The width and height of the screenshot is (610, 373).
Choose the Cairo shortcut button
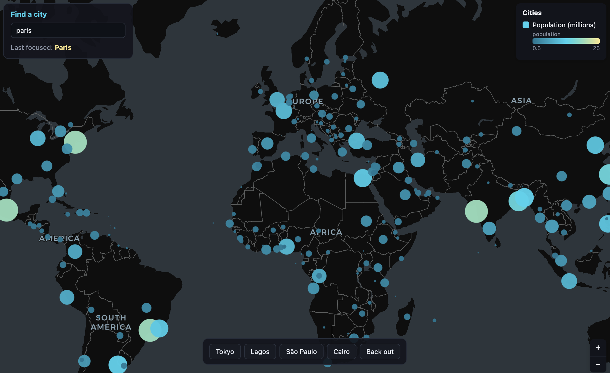[x=341, y=352]
